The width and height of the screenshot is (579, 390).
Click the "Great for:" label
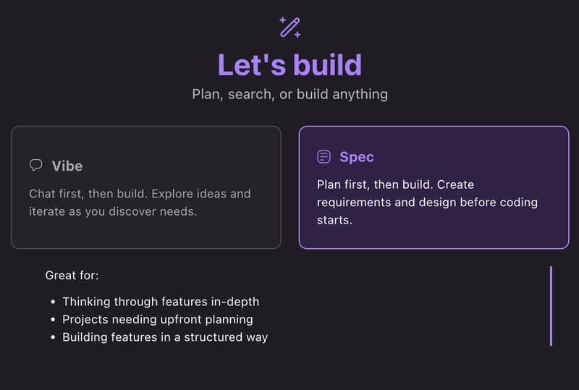click(72, 276)
